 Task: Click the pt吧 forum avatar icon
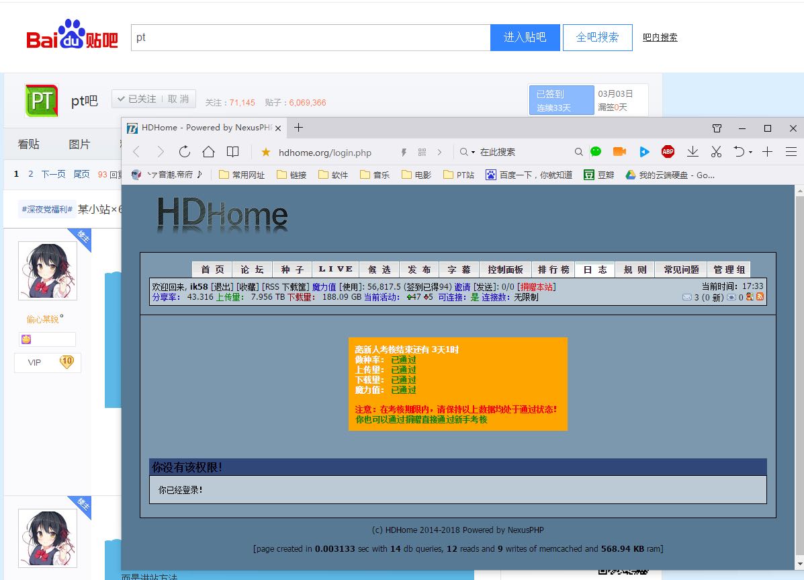pyautogui.click(x=42, y=101)
